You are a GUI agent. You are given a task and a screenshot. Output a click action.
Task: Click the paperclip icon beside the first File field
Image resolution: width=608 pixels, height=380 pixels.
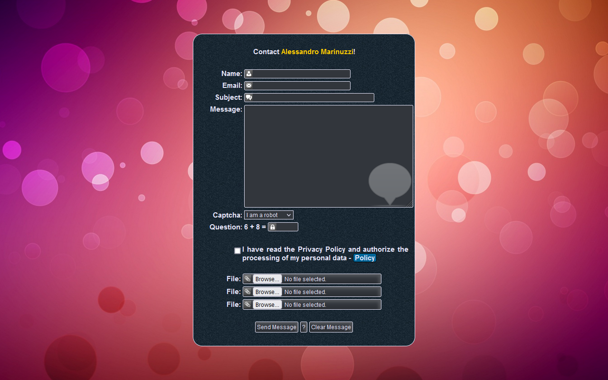[x=248, y=279]
